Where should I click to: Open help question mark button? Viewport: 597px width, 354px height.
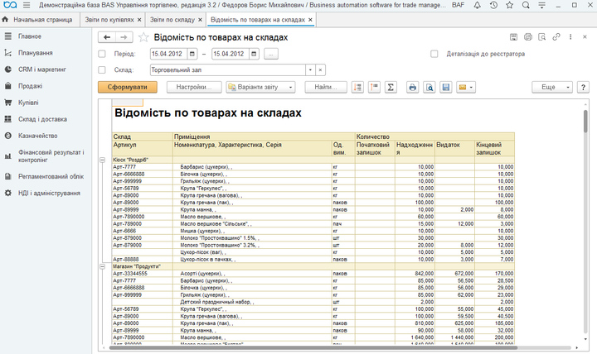(583, 88)
